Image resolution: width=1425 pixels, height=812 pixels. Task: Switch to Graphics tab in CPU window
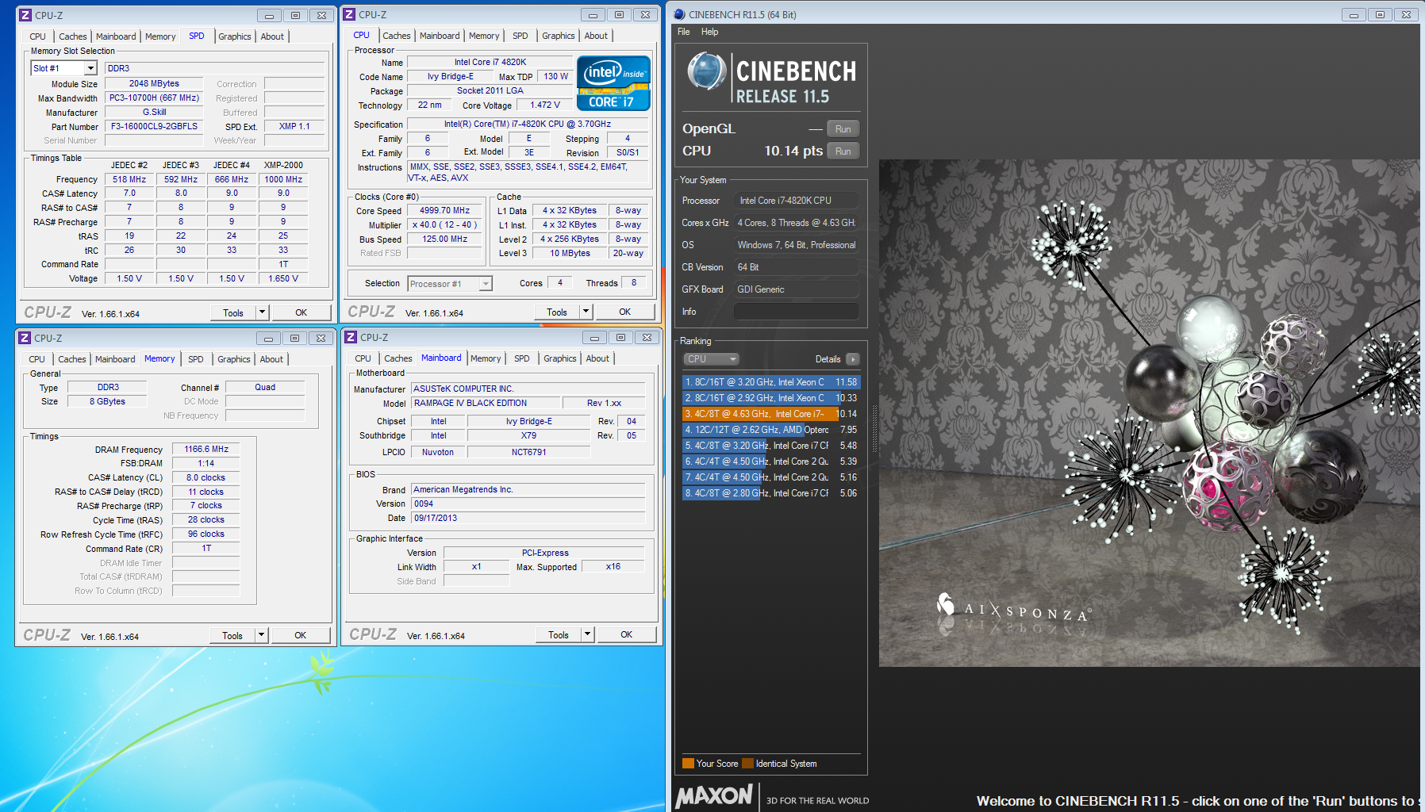559,36
